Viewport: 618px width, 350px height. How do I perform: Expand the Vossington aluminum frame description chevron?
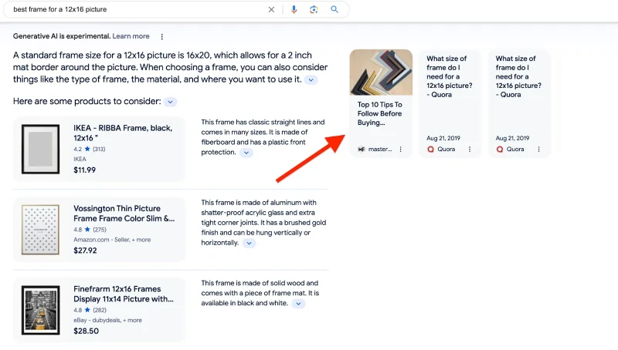[x=249, y=243]
